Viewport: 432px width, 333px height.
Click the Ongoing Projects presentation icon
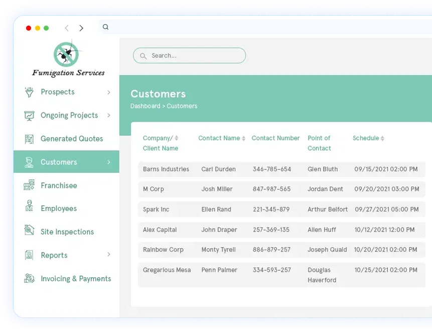(29, 116)
